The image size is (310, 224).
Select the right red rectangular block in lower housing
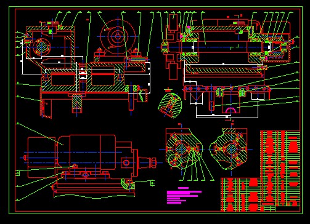point(103,79)
